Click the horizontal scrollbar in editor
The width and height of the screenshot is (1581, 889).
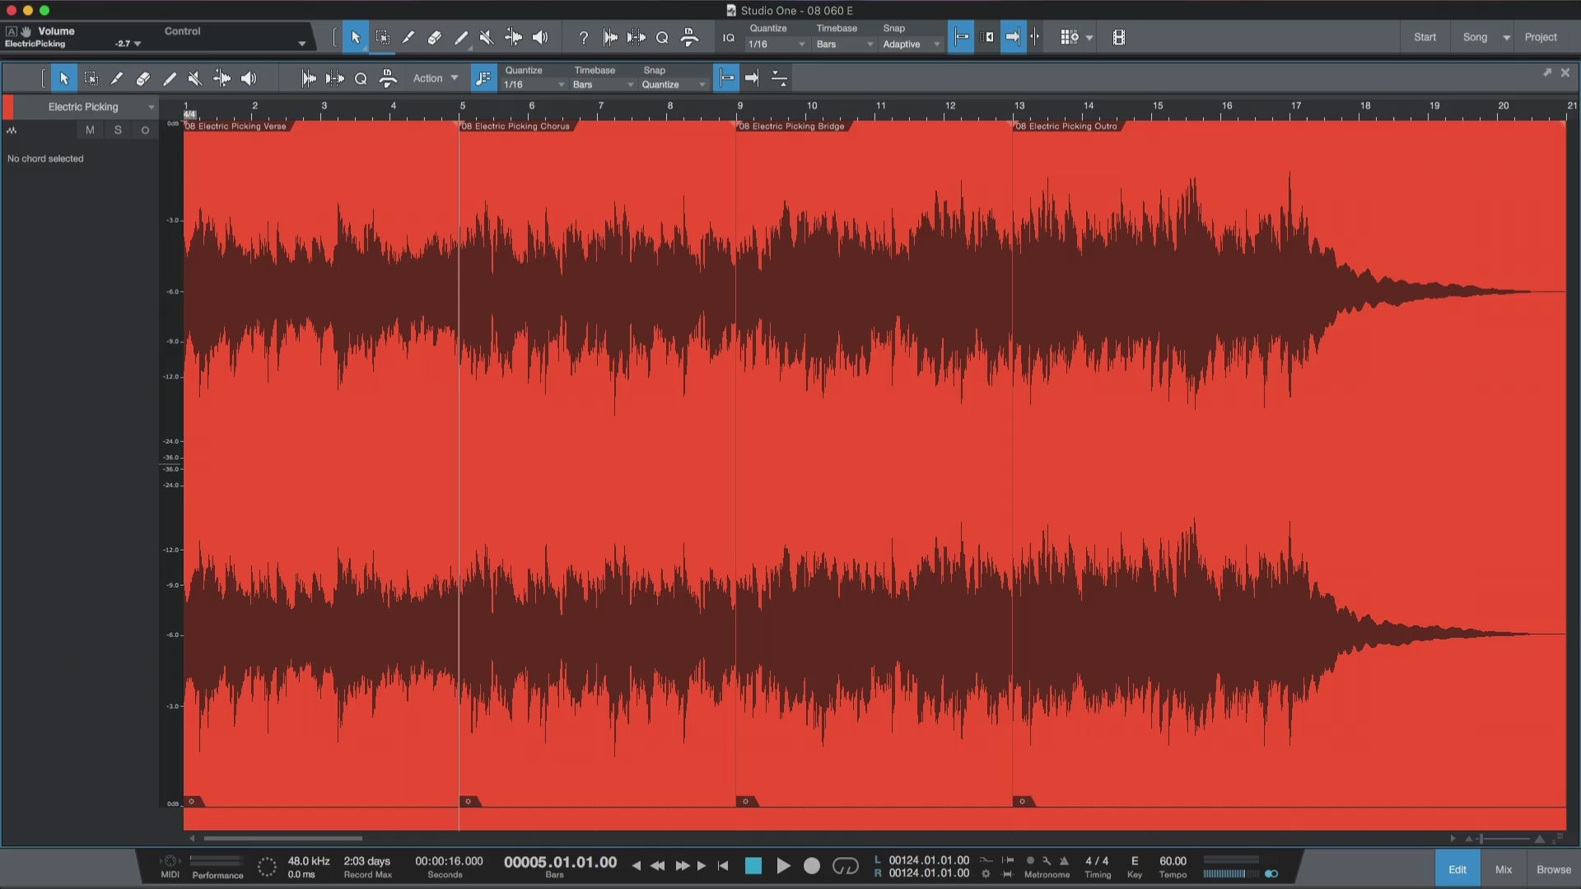283,838
